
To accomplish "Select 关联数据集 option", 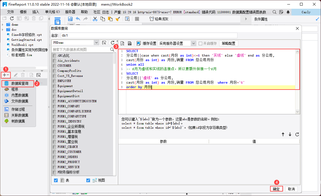I will (20, 115).
